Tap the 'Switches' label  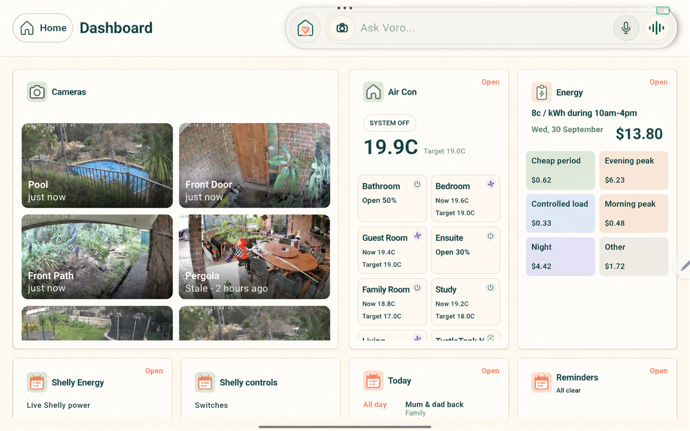tap(211, 405)
